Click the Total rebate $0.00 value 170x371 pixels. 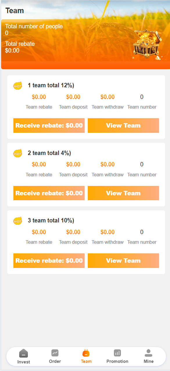pyautogui.click(x=12, y=50)
